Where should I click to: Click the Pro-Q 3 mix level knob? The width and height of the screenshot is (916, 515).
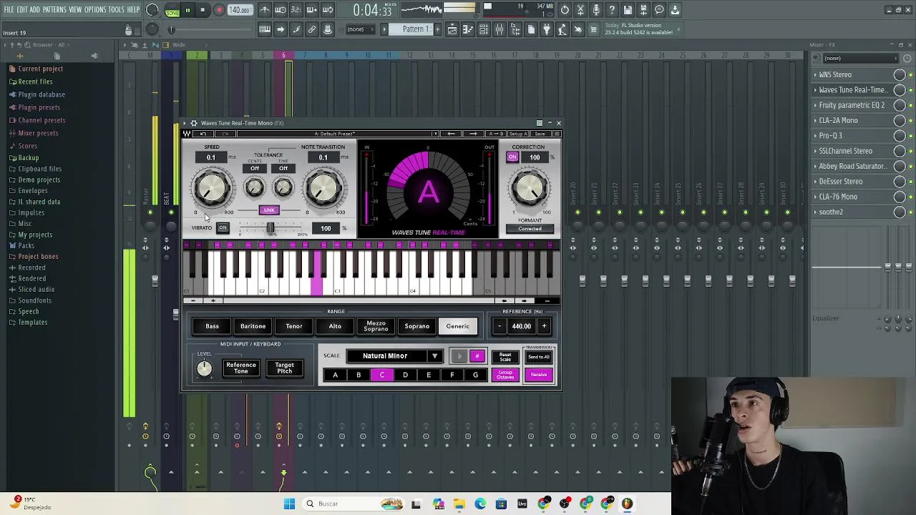click(x=900, y=136)
